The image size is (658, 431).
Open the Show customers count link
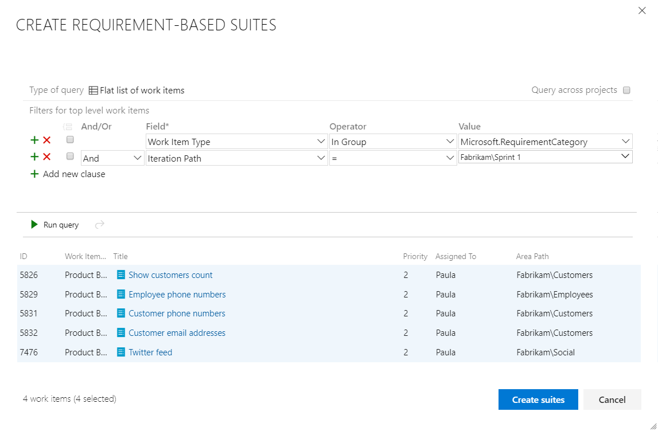click(170, 275)
